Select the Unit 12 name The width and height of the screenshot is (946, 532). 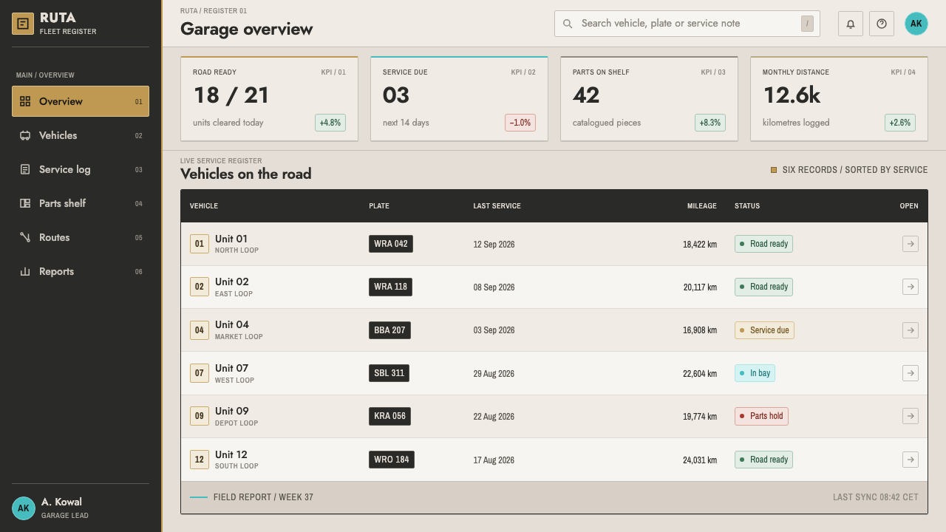point(231,454)
